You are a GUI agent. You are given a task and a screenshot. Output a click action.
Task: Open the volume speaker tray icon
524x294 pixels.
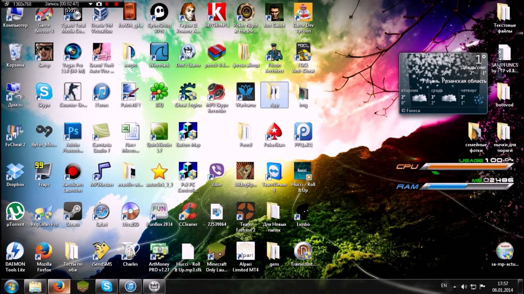pyautogui.click(x=464, y=287)
